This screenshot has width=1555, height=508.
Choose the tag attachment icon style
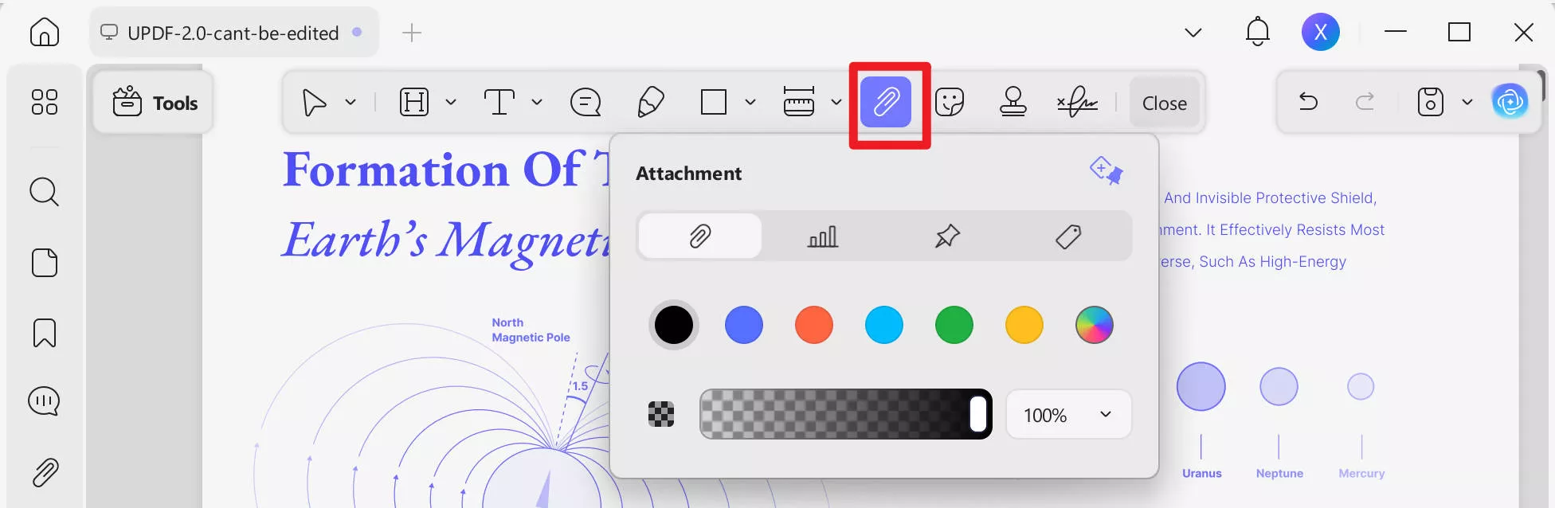pos(1068,236)
